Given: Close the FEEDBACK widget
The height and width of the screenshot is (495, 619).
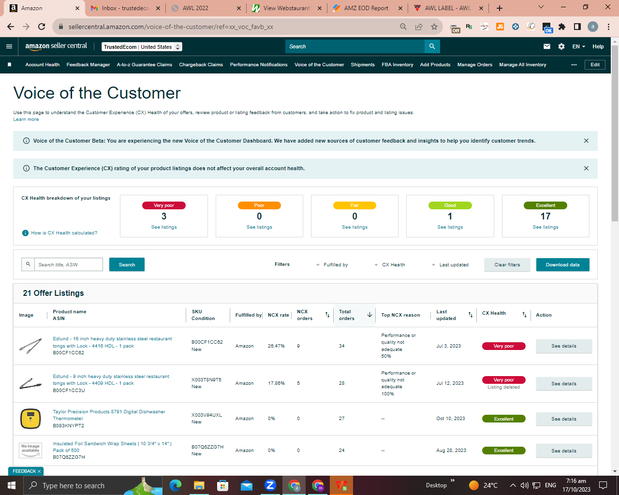Looking at the screenshot, I should pos(39,471).
